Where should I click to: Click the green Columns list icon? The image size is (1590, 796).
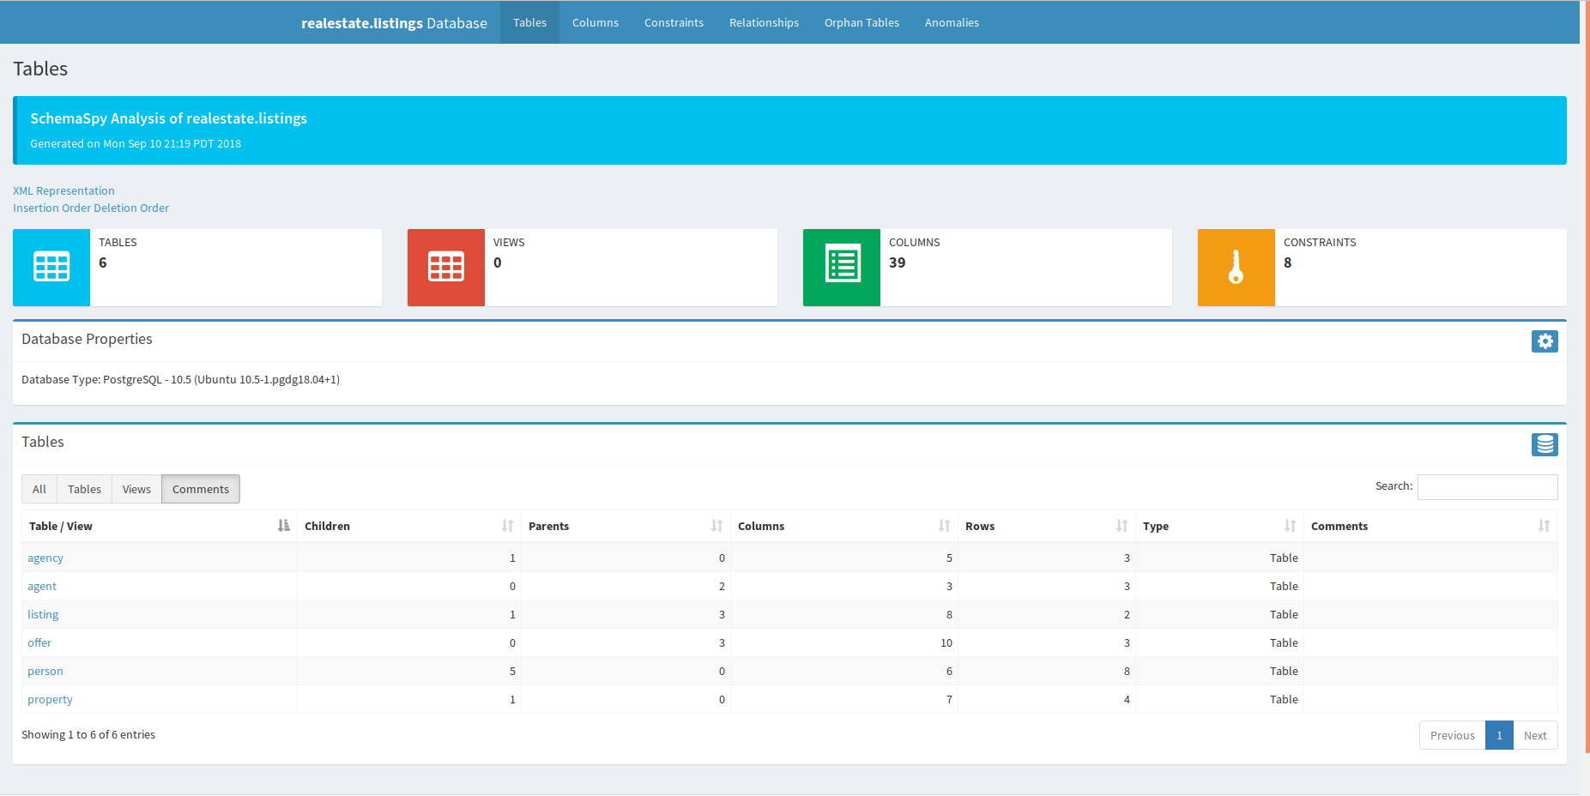(842, 267)
